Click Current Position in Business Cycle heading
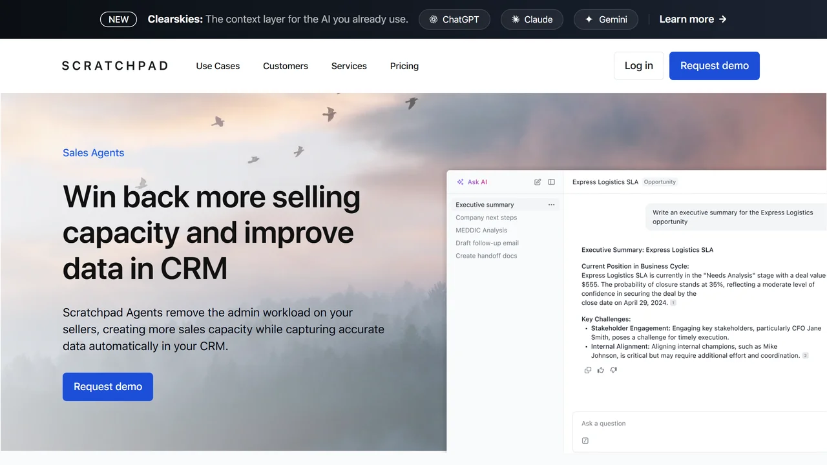827x465 pixels. (635, 266)
